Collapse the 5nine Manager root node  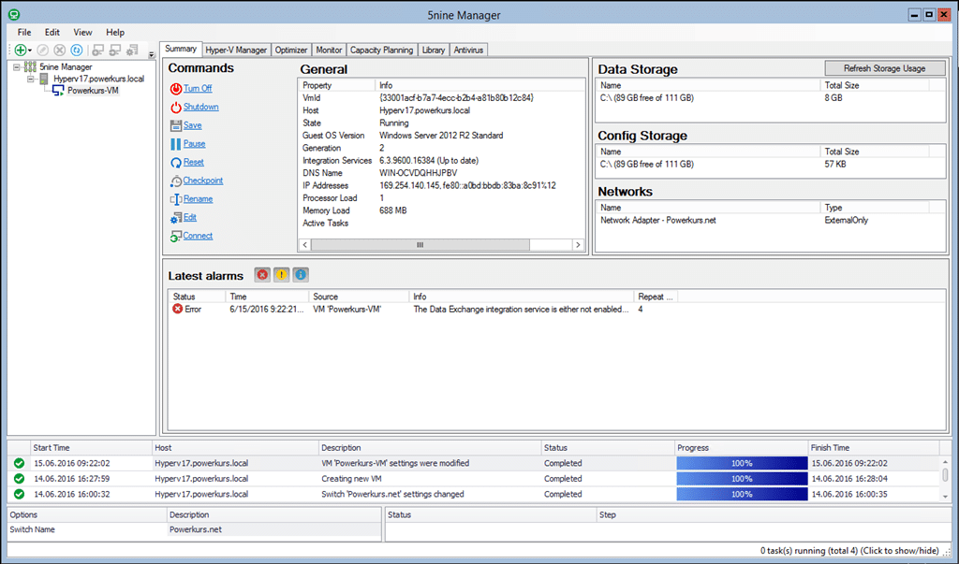17,67
